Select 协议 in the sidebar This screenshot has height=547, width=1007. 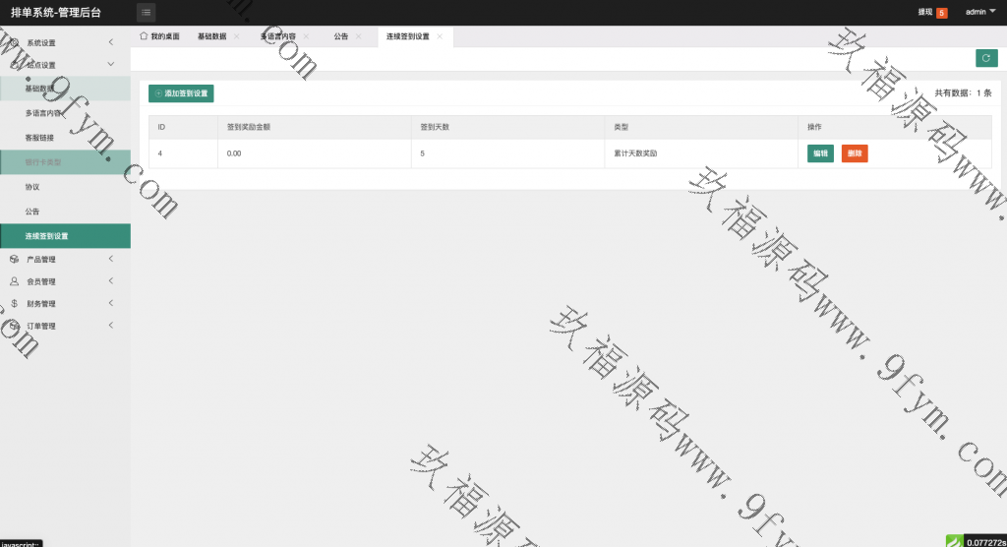tap(32, 187)
